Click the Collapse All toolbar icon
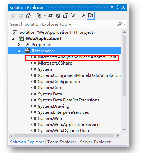The image size is (143, 153). 66,16
